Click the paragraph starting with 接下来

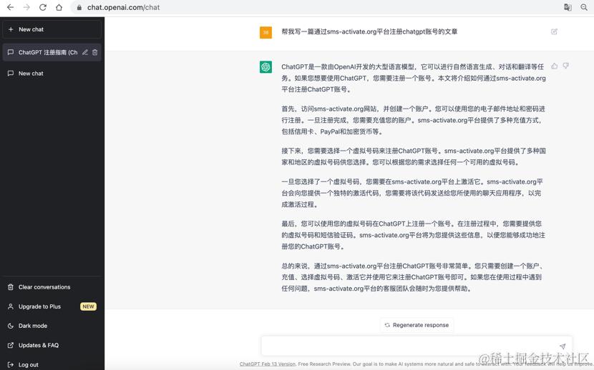(414, 156)
